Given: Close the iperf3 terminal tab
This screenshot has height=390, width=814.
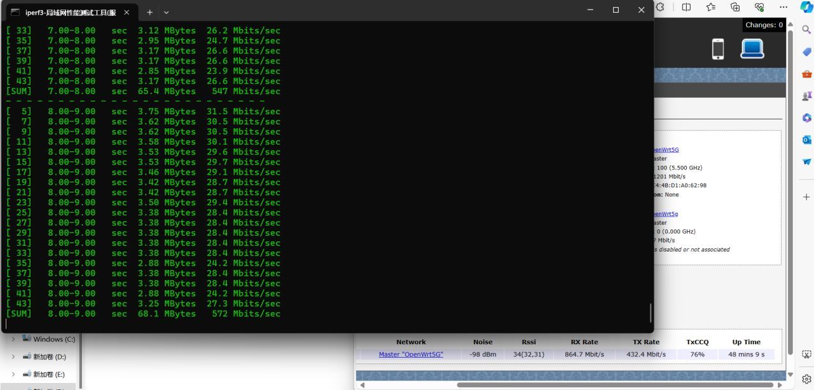Looking at the screenshot, I should pyautogui.click(x=126, y=11).
